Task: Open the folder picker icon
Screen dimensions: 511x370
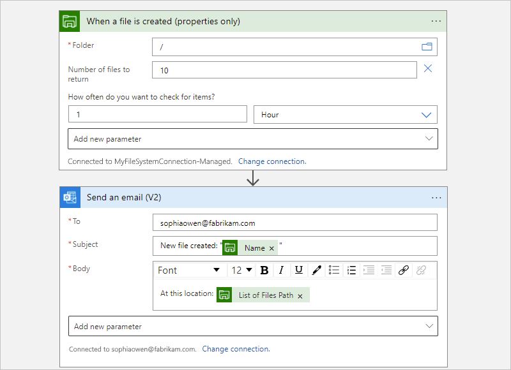Action: tap(427, 47)
